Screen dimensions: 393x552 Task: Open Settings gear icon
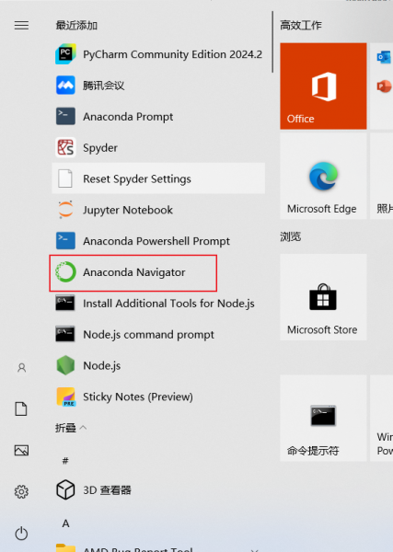coord(21,491)
